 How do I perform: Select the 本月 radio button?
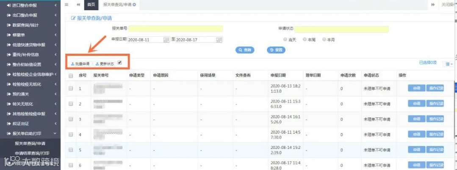[x=324, y=39]
